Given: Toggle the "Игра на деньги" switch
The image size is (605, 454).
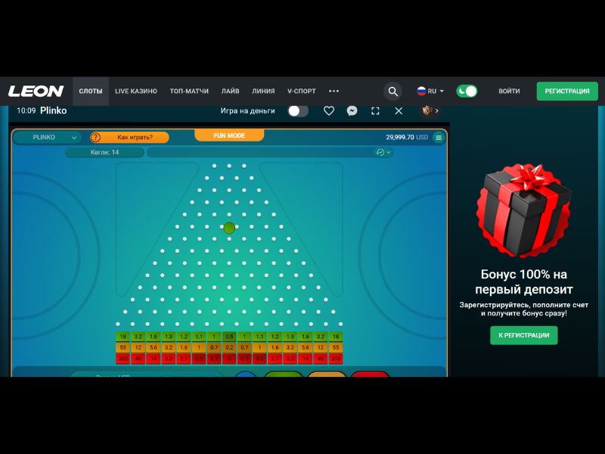Looking at the screenshot, I should click(x=297, y=110).
